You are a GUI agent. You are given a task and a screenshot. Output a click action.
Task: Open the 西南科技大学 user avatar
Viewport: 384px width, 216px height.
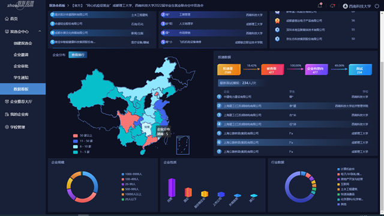click(346, 6)
